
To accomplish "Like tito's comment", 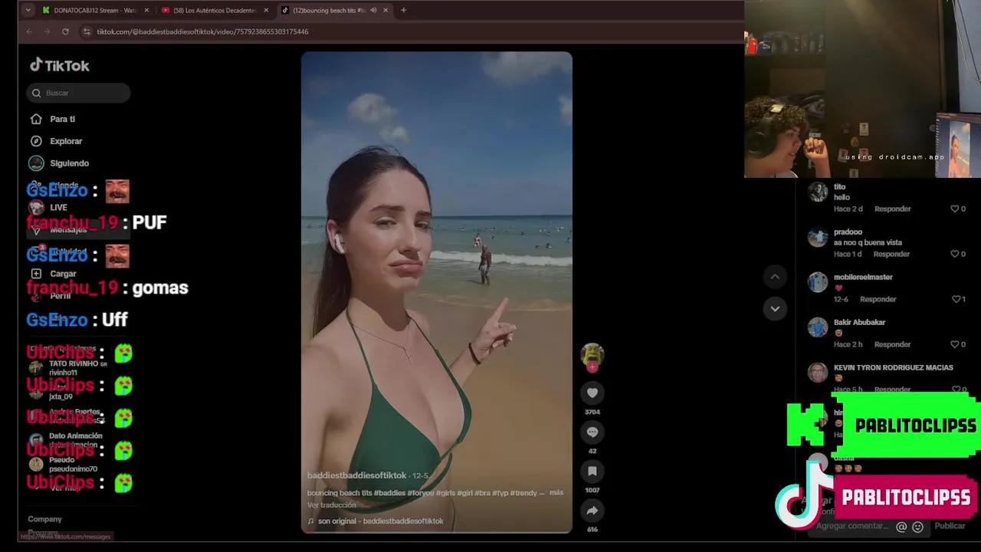I will (x=955, y=209).
